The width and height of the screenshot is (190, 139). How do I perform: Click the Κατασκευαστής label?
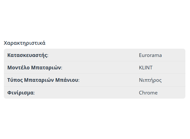[x=27, y=55]
